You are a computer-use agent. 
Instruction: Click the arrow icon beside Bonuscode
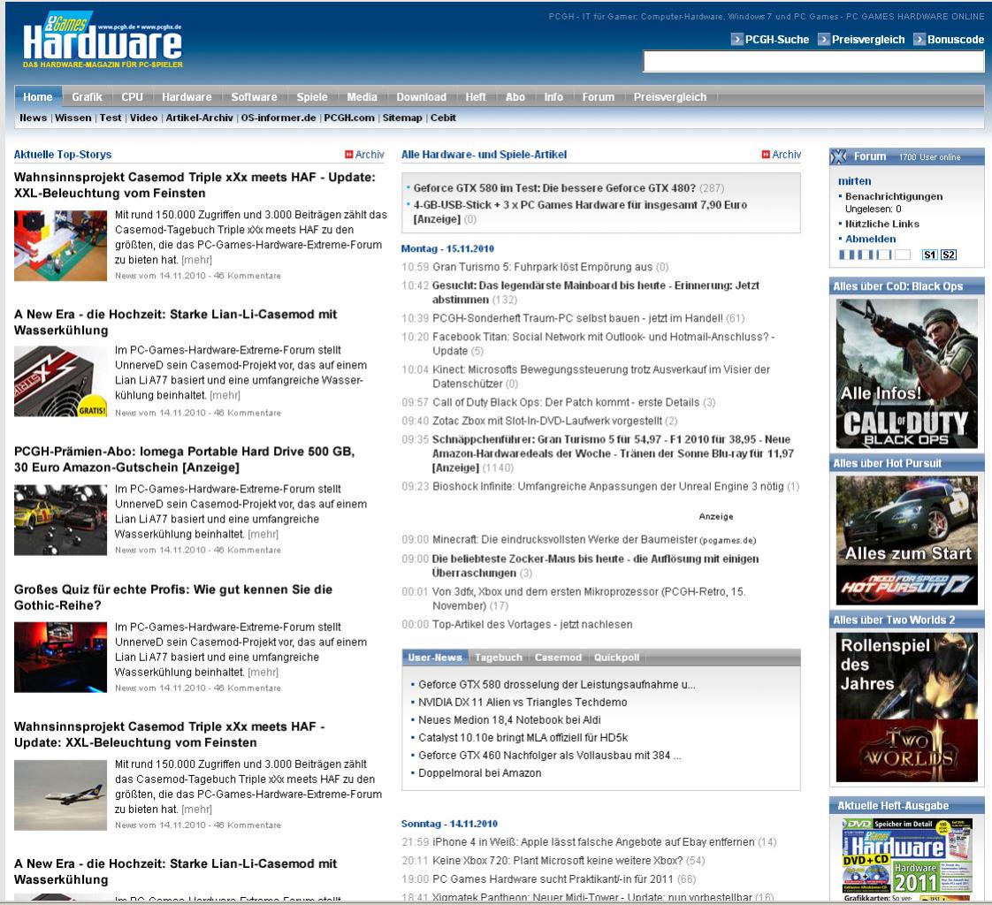pyautogui.click(x=920, y=39)
